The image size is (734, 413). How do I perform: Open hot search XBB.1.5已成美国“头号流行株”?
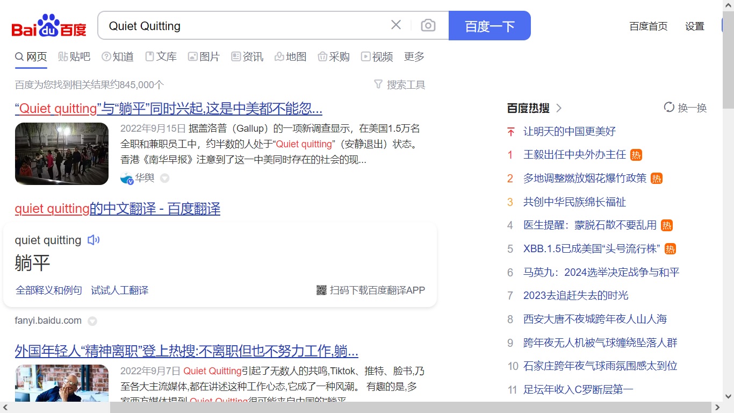point(592,248)
